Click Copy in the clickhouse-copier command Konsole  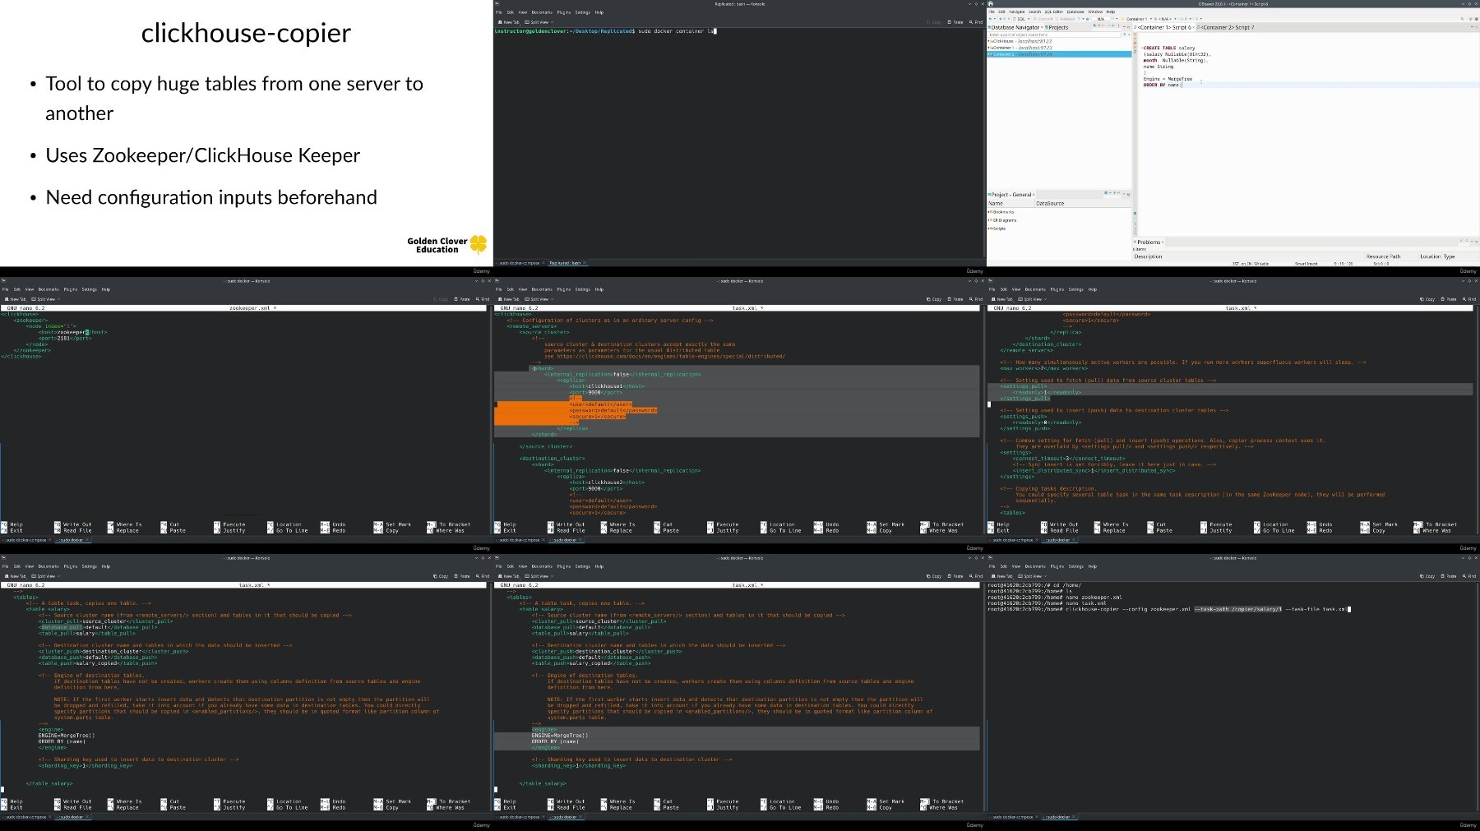[1427, 576]
